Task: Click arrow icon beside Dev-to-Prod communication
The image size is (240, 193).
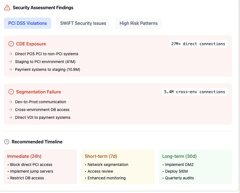Action: coord(11,102)
